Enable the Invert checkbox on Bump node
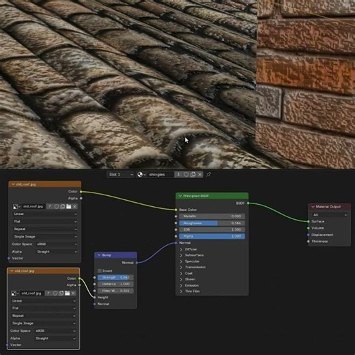355x355 pixels. [100, 271]
